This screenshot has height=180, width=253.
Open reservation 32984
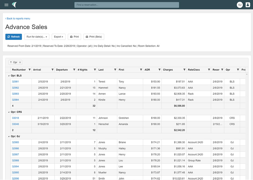click(x=15, y=100)
